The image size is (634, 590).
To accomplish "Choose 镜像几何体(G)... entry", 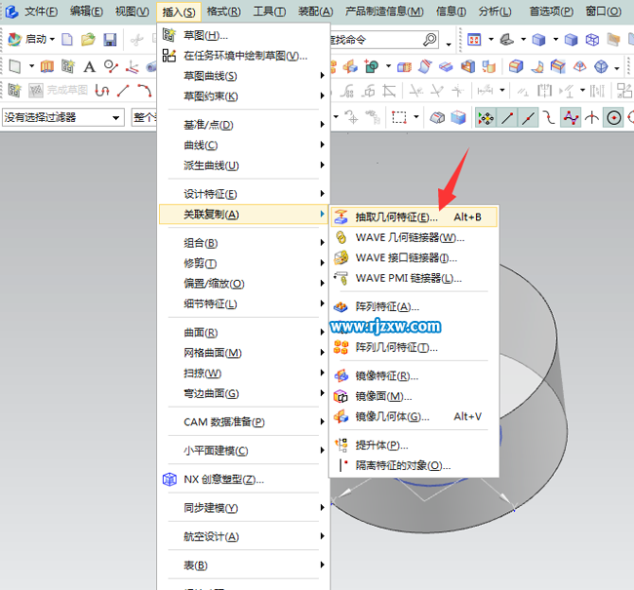I will click(x=414, y=416).
